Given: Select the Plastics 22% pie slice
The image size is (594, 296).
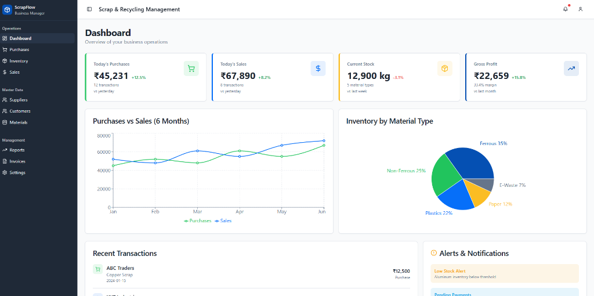Looking at the screenshot, I should 457,195.
